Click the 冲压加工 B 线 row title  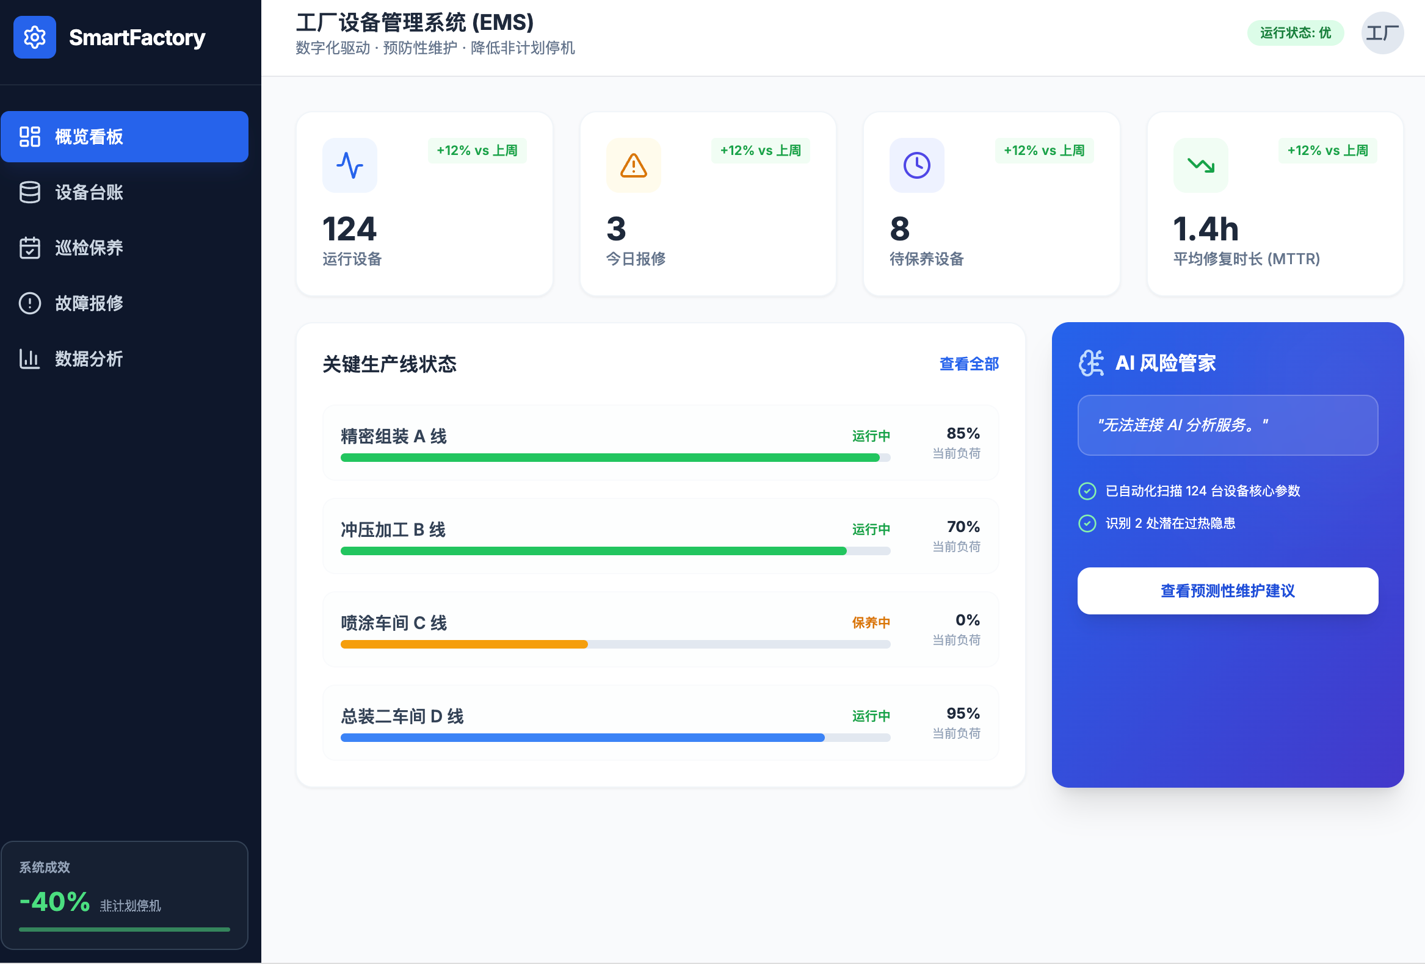tap(393, 530)
